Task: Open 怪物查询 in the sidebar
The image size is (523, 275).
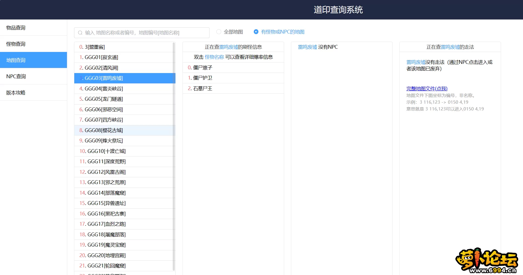Action: (x=33, y=44)
